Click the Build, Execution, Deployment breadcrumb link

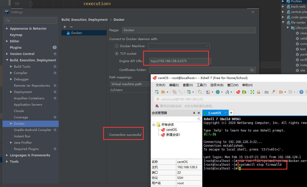pyautogui.click(x=84, y=20)
